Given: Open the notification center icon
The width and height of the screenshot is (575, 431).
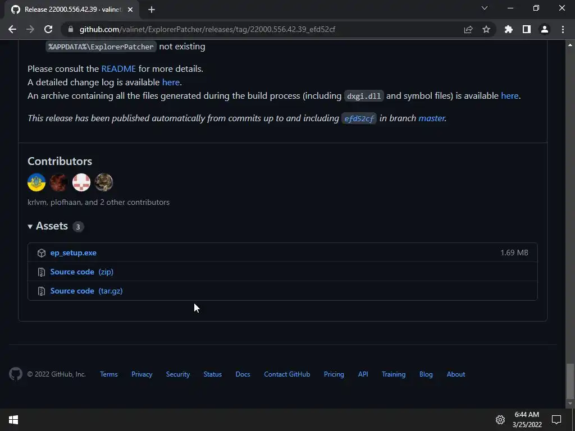Looking at the screenshot, I should point(556,420).
